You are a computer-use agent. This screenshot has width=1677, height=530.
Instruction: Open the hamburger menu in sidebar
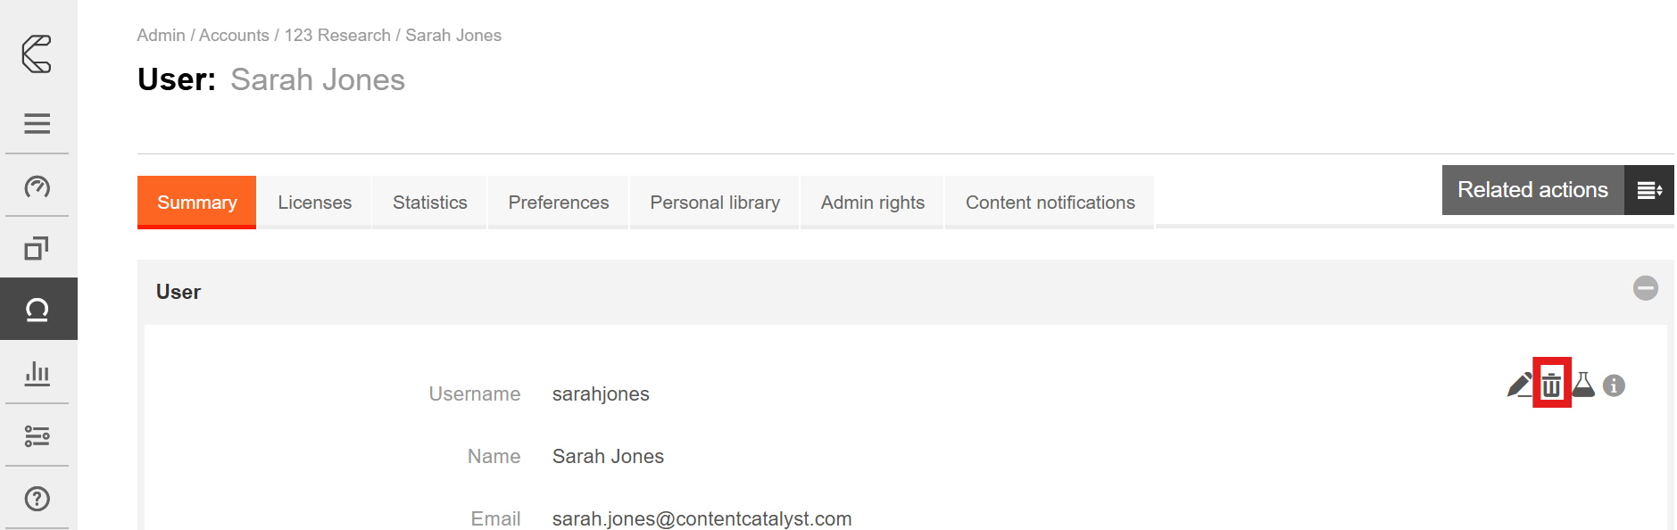tap(37, 123)
